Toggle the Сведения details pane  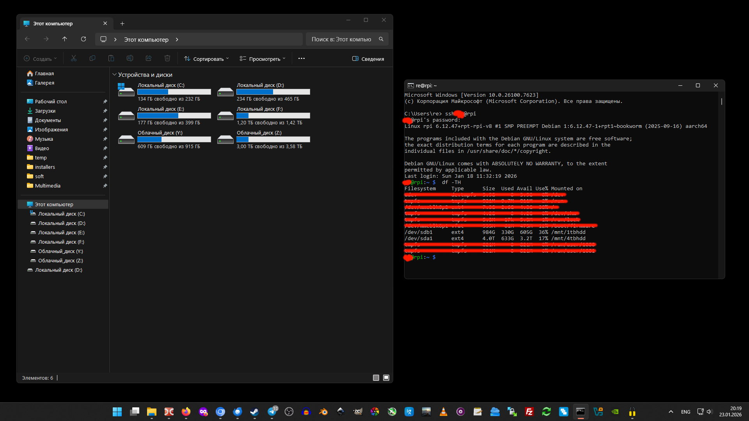point(368,59)
